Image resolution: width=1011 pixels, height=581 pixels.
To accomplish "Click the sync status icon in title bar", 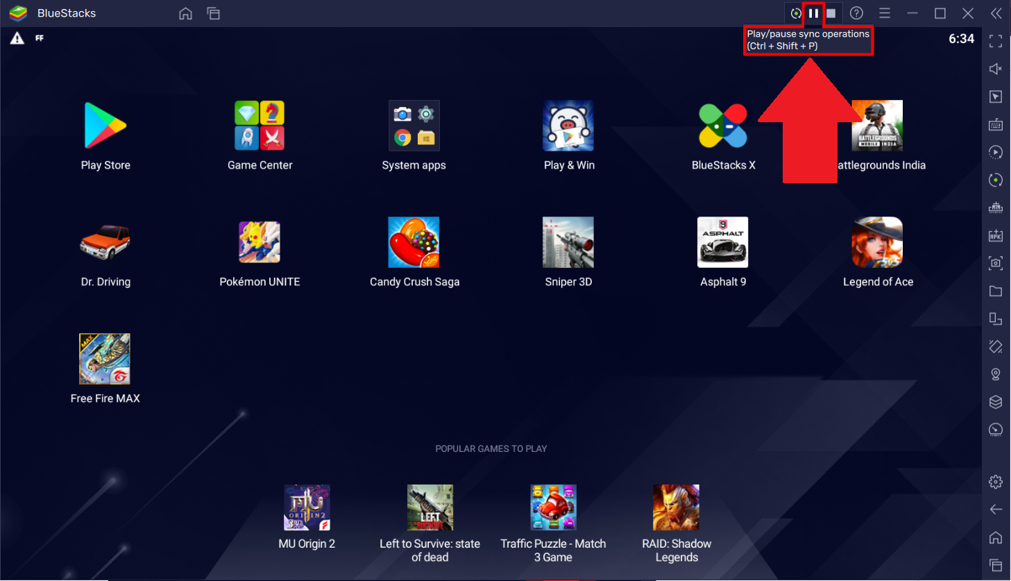I will [796, 13].
